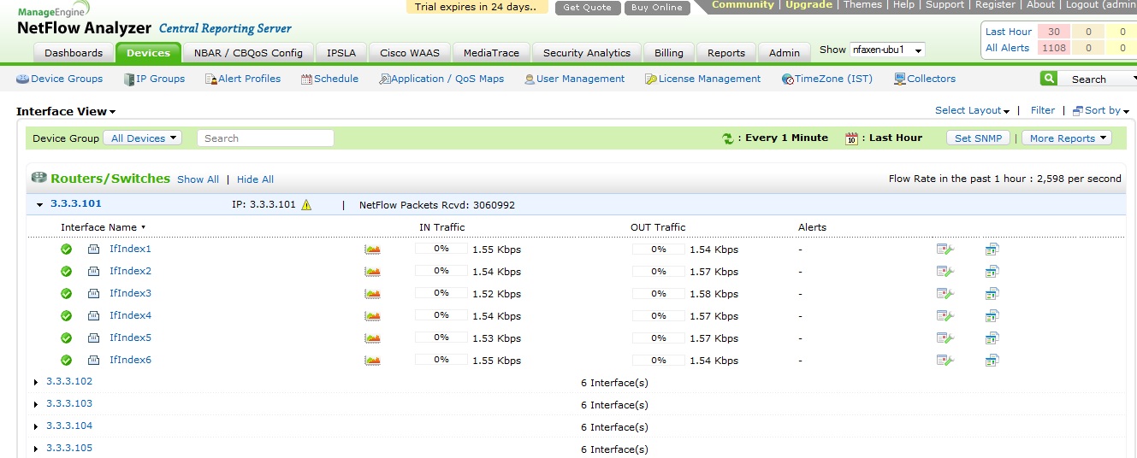Viewport: 1137px width, 458px height.
Task: Open Device Groups in the submenu
Action: pos(60,79)
